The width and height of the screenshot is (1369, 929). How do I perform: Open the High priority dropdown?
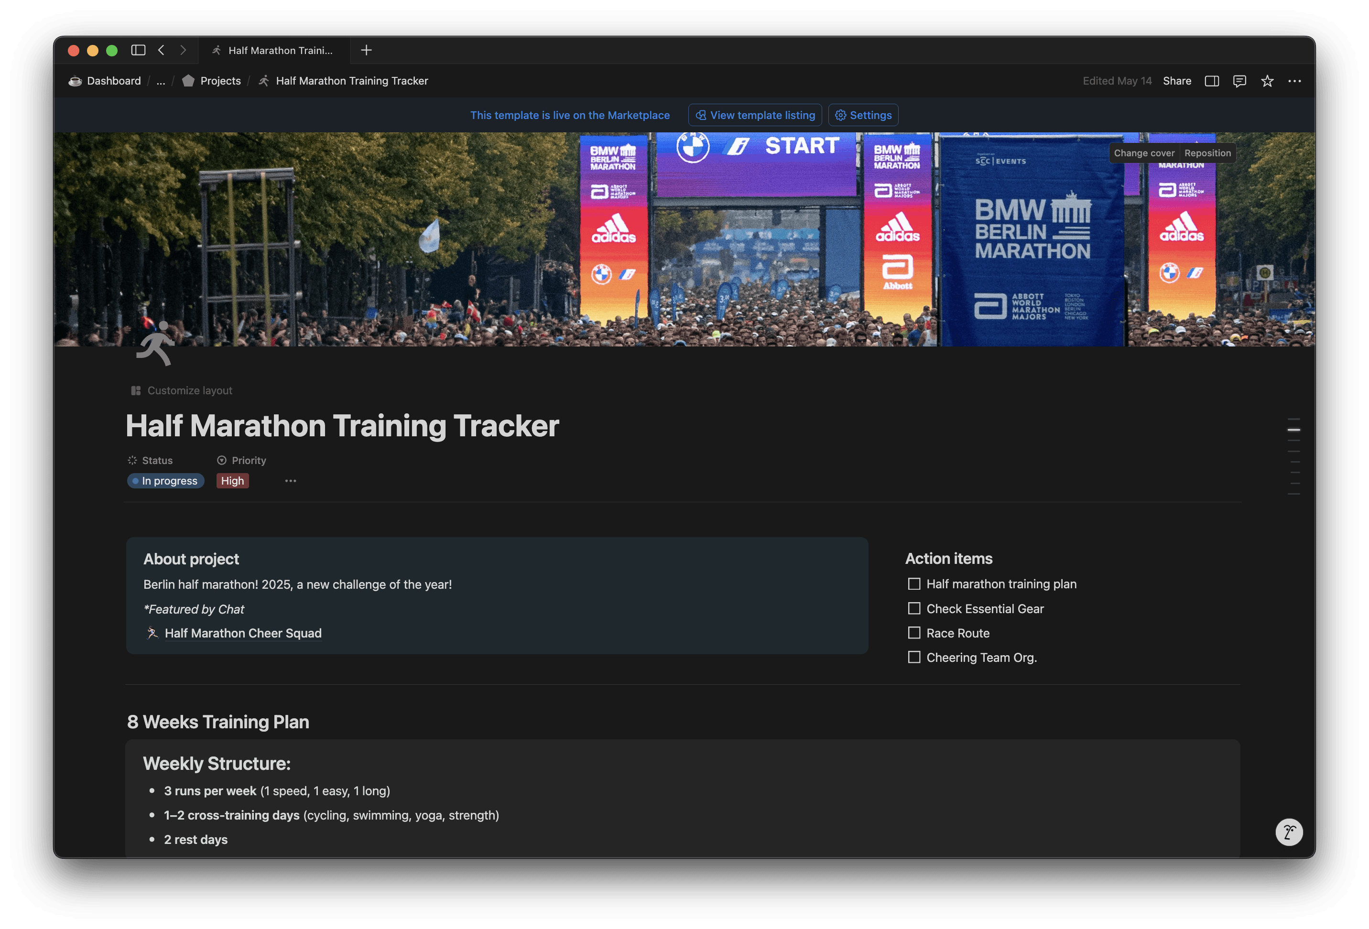coord(233,481)
